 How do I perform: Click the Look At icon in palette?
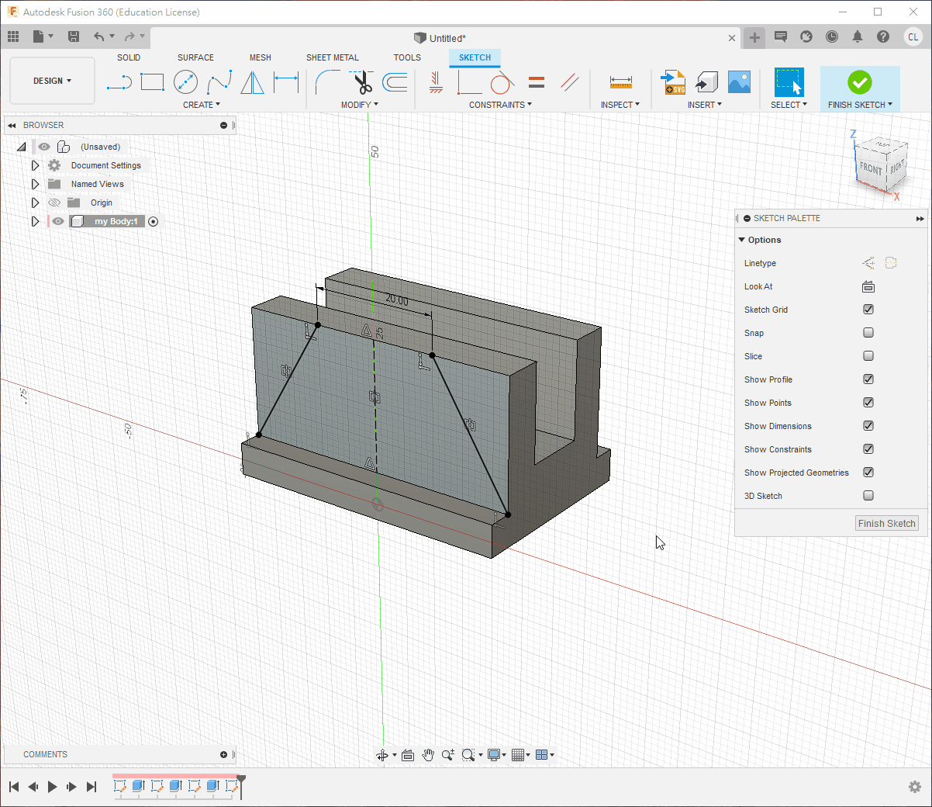point(868,286)
